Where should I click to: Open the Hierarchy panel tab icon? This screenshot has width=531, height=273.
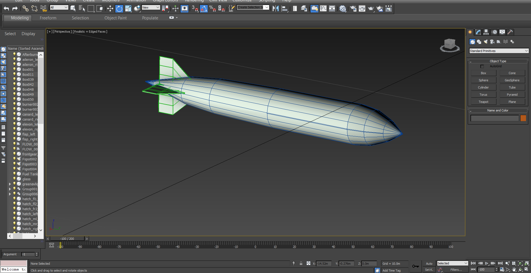[x=486, y=32]
